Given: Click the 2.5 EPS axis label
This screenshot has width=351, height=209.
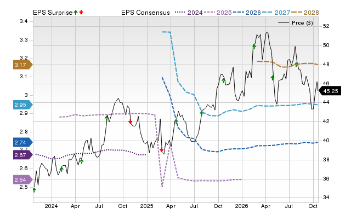Looking at the screenshot, I should click(x=24, y=187).
